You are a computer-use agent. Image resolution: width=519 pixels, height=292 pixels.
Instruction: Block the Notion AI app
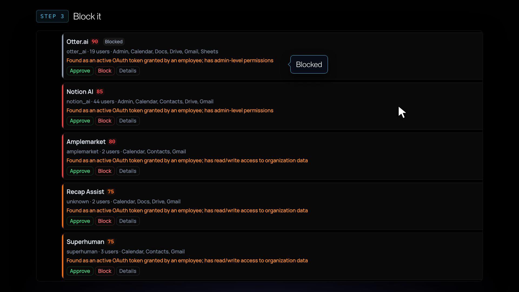[105, 121]
